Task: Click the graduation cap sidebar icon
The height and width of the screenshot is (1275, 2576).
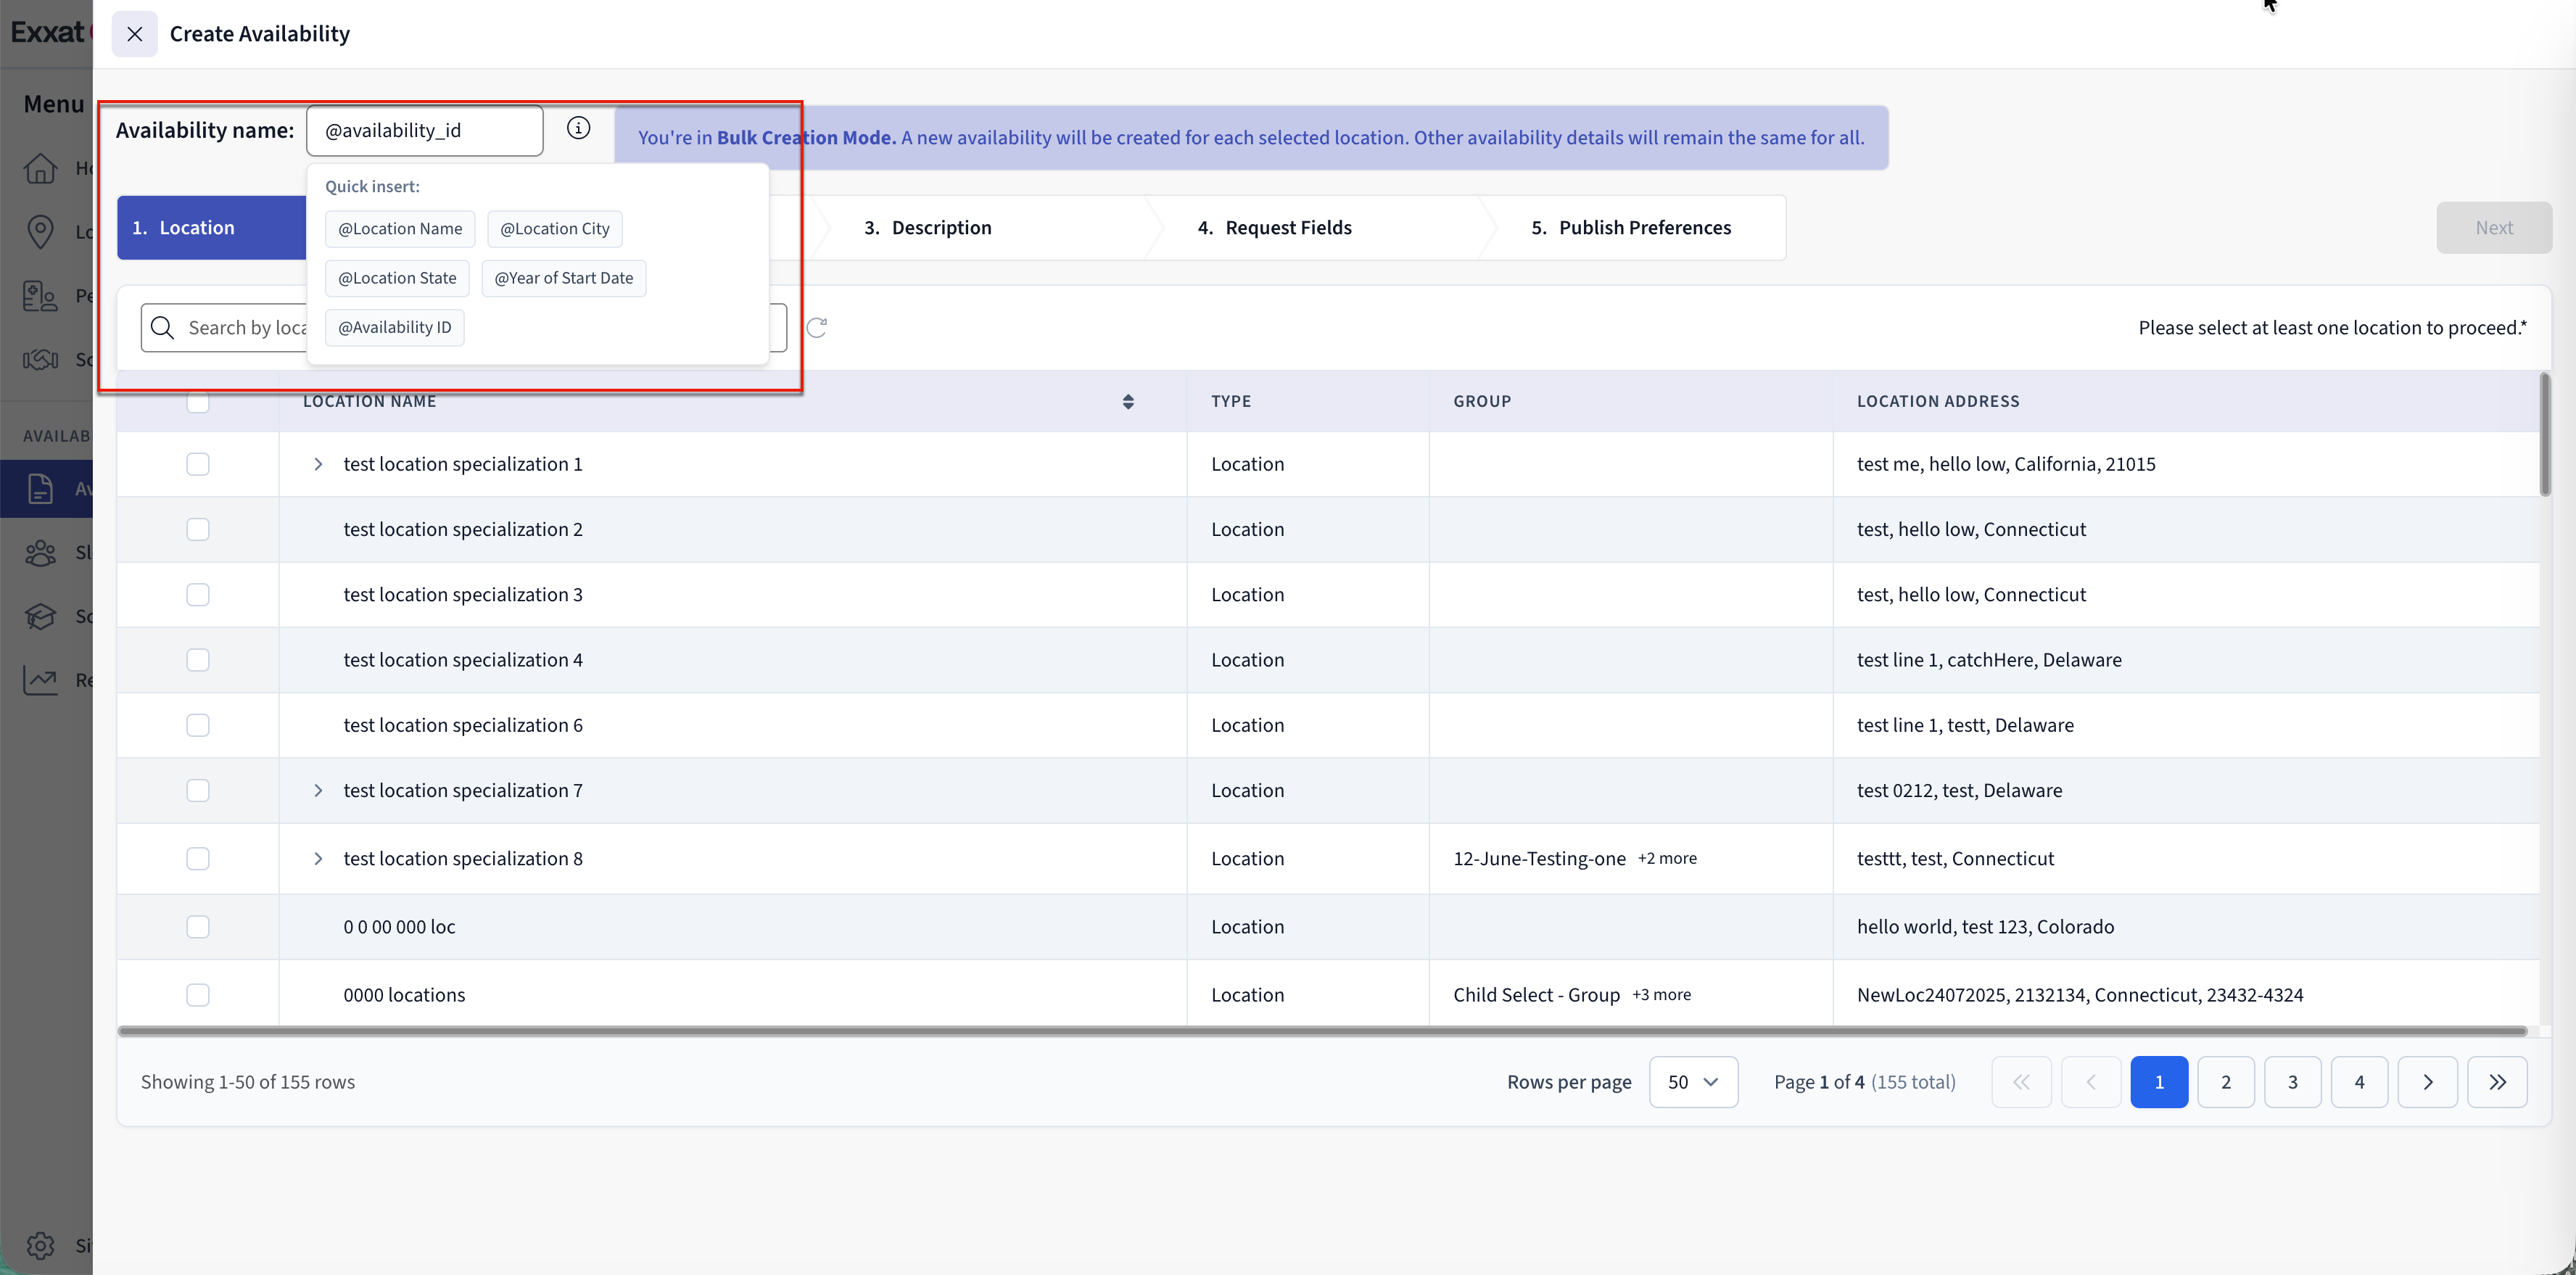Action: pyautogui.click(x=40, y=616)
